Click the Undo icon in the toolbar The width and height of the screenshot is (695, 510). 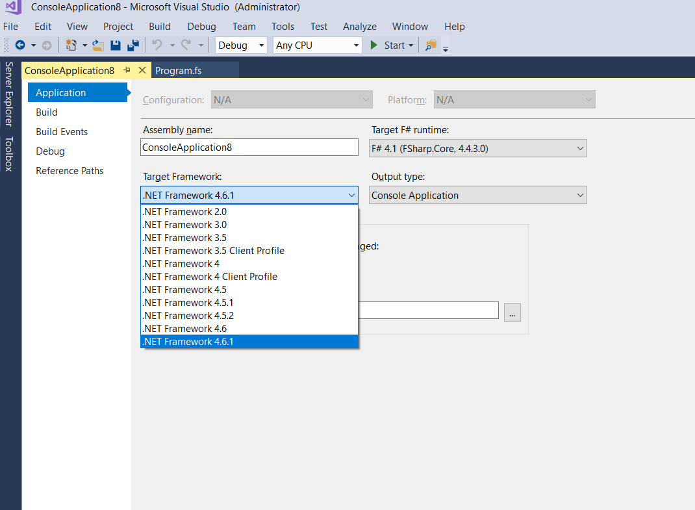click(x=158, y=45)
